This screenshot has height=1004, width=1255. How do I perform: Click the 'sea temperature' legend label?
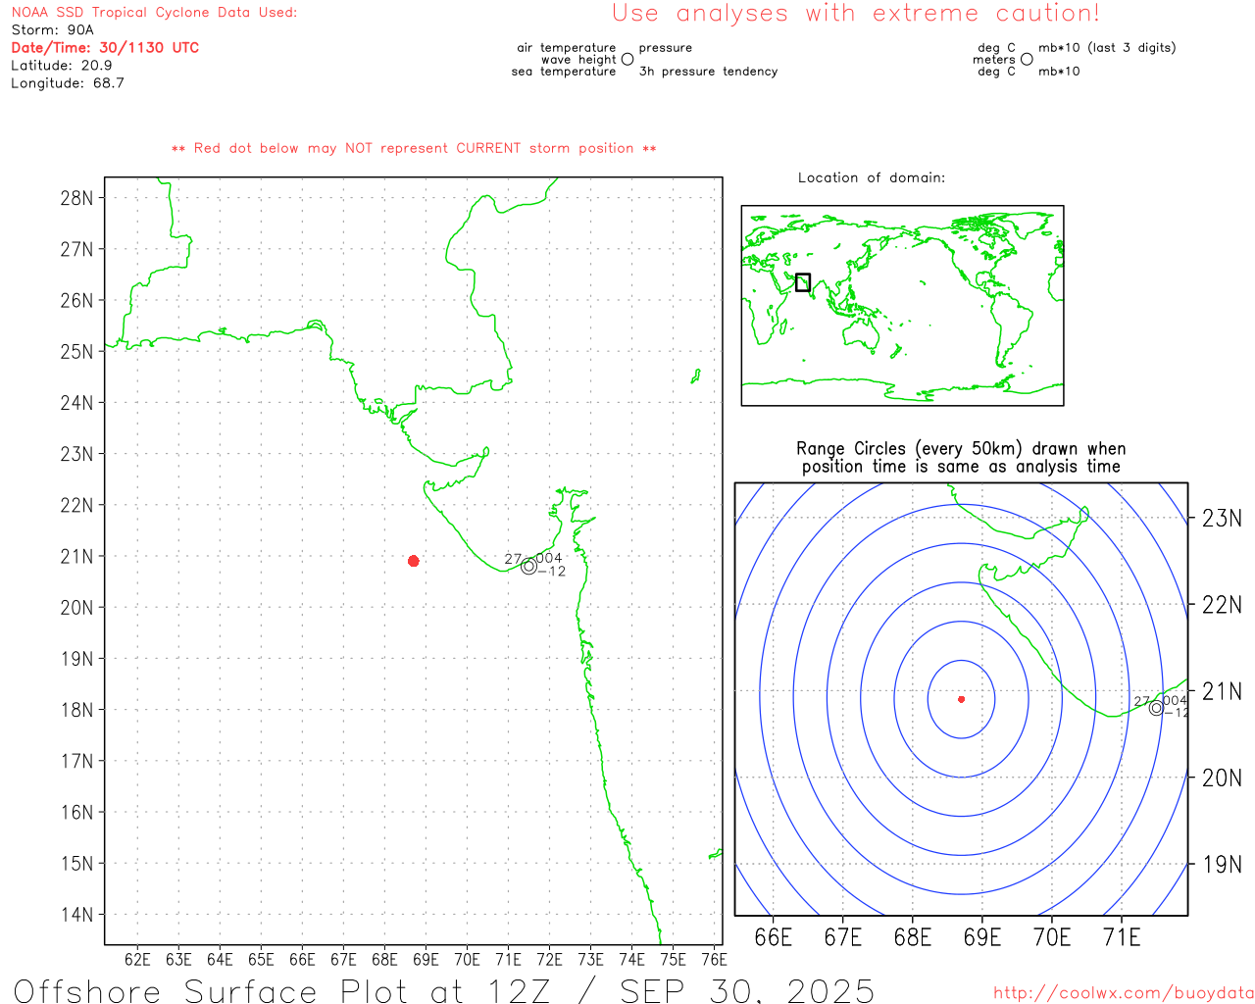[x=564, y=71]
